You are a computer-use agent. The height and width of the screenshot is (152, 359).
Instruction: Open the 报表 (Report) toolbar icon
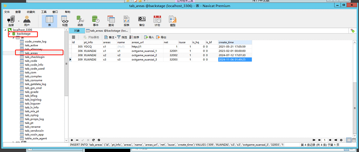pos(126,21)
